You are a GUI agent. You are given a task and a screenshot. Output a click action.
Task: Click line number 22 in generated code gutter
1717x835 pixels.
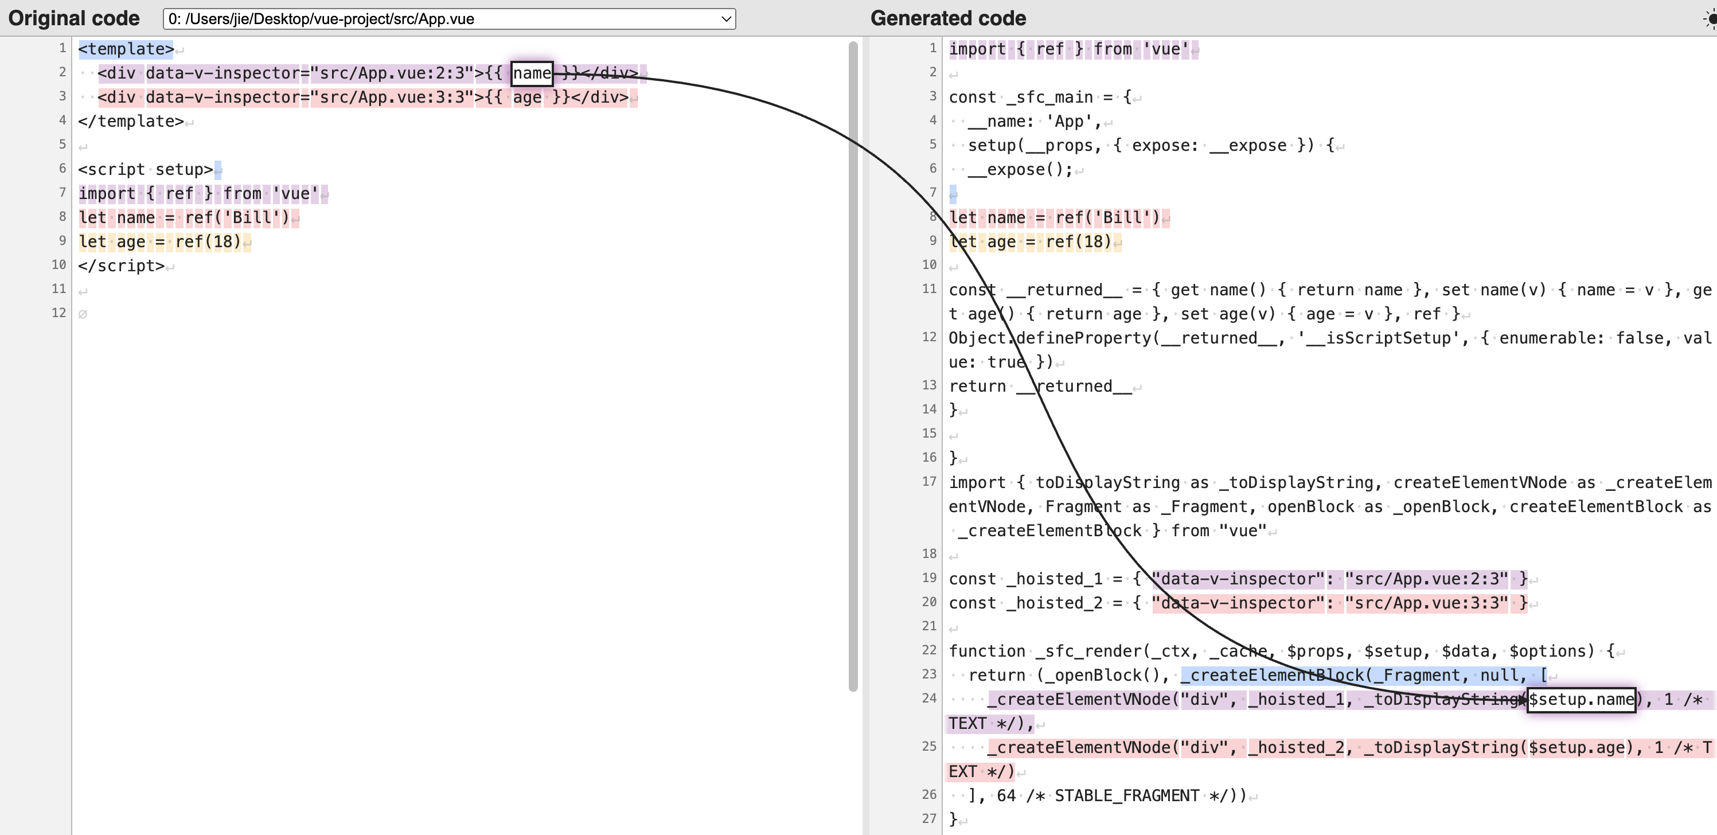pyautogui.click(x=928, y=650)
